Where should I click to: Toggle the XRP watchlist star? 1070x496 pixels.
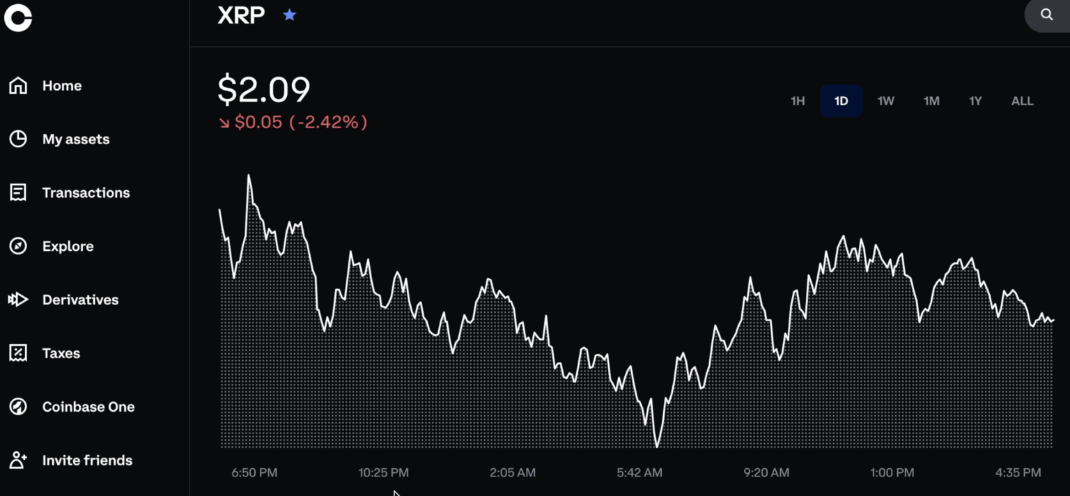[x=290, y=15]
